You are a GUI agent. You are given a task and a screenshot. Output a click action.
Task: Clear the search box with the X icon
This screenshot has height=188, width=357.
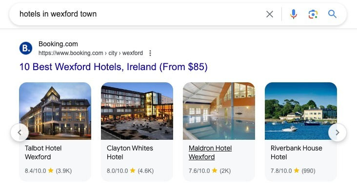click(x=270, y=14)
